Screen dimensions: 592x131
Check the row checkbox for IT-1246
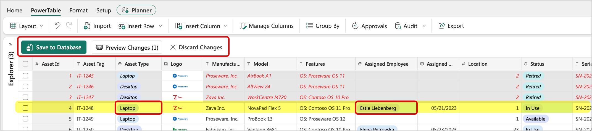pyautogui.click(x=25, y=86)
